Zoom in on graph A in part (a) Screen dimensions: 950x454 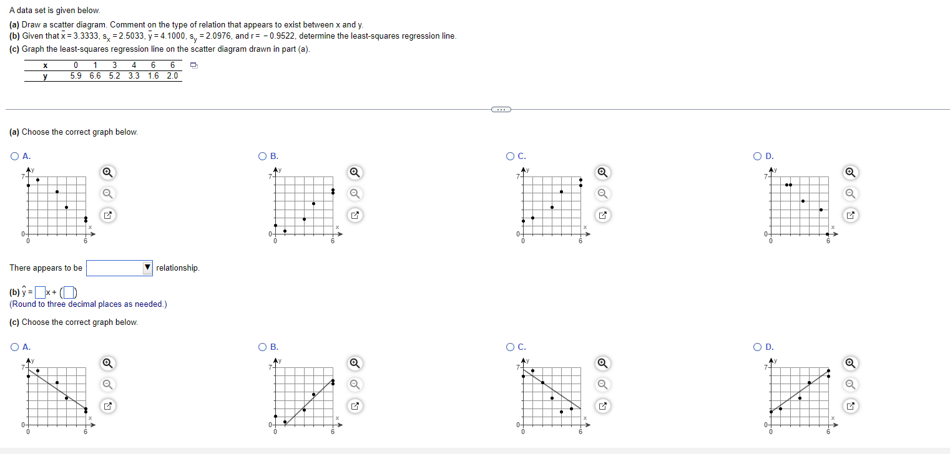pyautogui.click(x=106, y=172)
